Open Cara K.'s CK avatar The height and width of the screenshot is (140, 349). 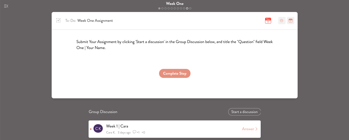(x=98, y=129)
